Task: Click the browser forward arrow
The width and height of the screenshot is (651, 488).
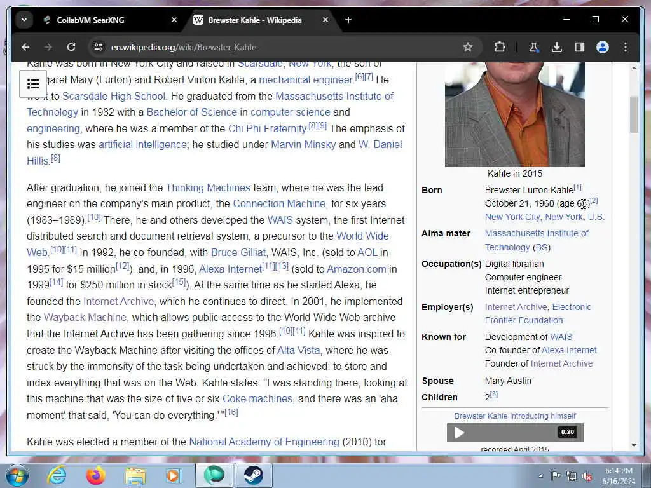Action: tap(48, 47)
